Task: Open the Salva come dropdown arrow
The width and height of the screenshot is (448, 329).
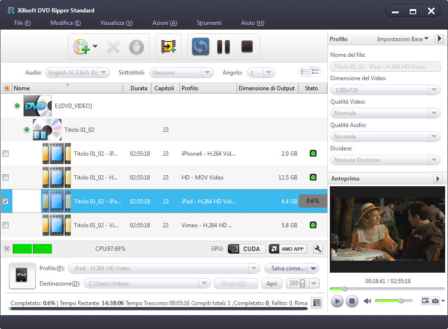Action: [x=314, y=268]
